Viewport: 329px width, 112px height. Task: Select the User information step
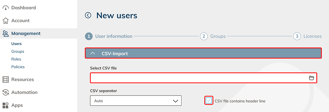click(x=109, y=36)
